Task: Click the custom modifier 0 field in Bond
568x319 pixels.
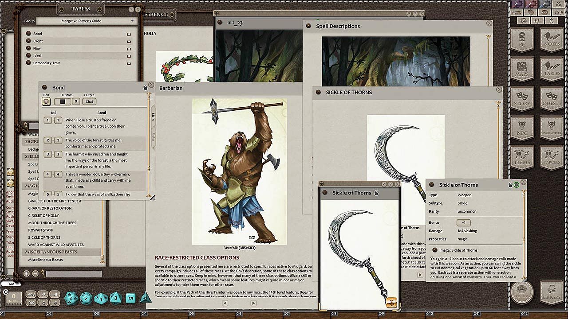Action: 76,101
